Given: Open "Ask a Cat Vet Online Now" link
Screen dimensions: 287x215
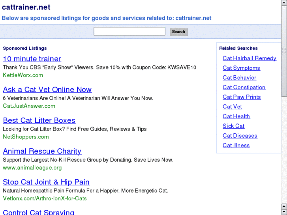Looking at the screenshot, I should (47, 90).
